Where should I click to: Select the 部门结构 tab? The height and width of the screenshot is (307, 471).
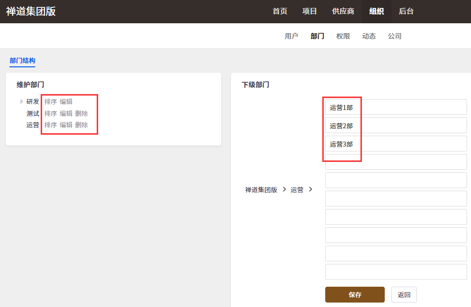22,60
